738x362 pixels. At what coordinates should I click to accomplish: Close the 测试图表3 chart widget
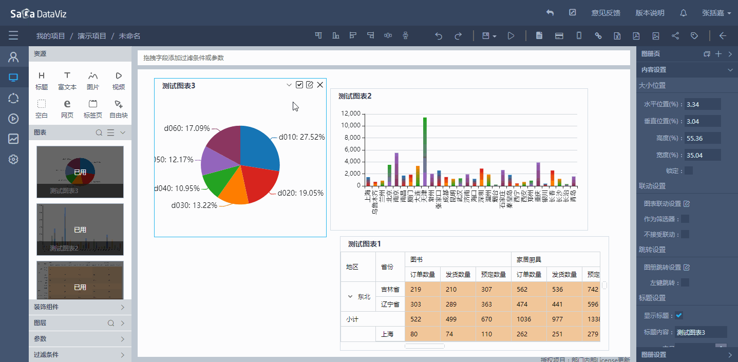(x=320, y=85)
